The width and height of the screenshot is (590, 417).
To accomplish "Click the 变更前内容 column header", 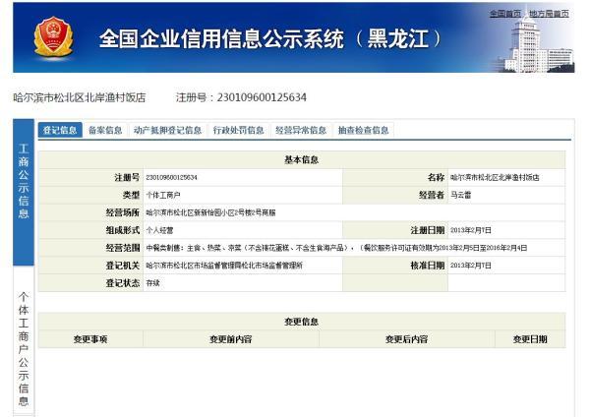I will click(231, 339).
